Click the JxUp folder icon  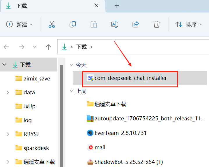point(19,106)
